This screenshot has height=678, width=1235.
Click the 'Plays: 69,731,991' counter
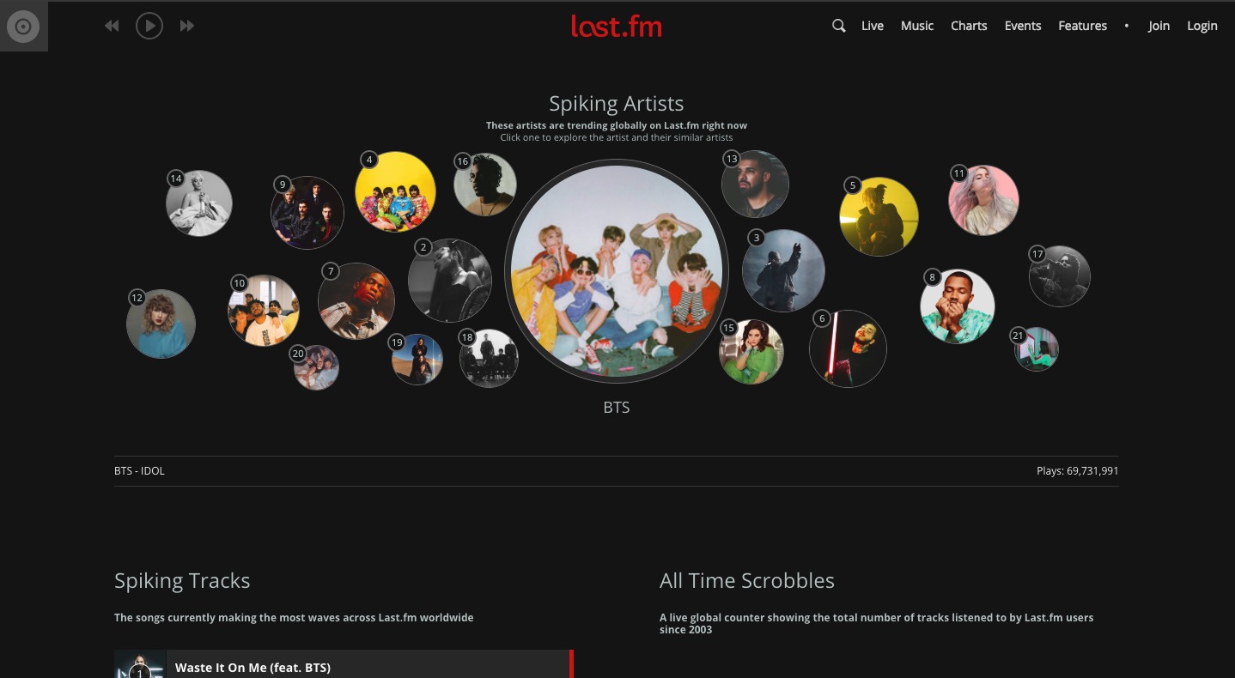(x=1077, y=470)
